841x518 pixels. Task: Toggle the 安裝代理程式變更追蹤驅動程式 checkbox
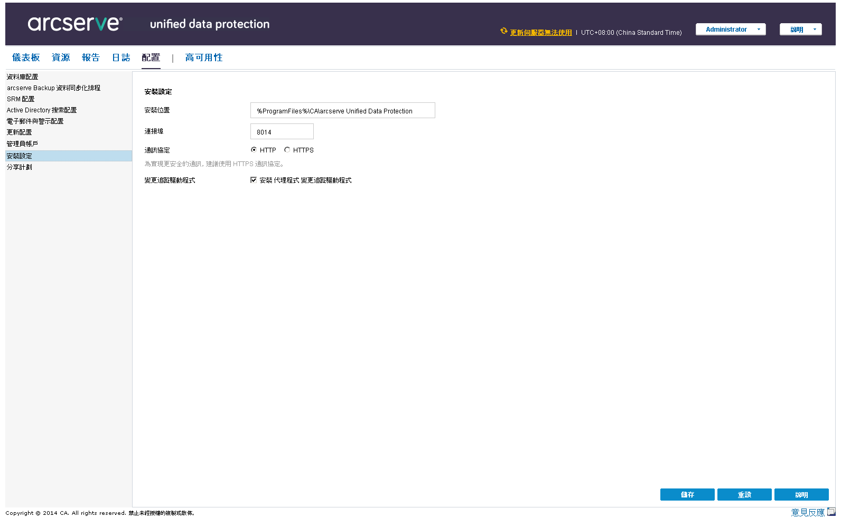tap(254, 180)
